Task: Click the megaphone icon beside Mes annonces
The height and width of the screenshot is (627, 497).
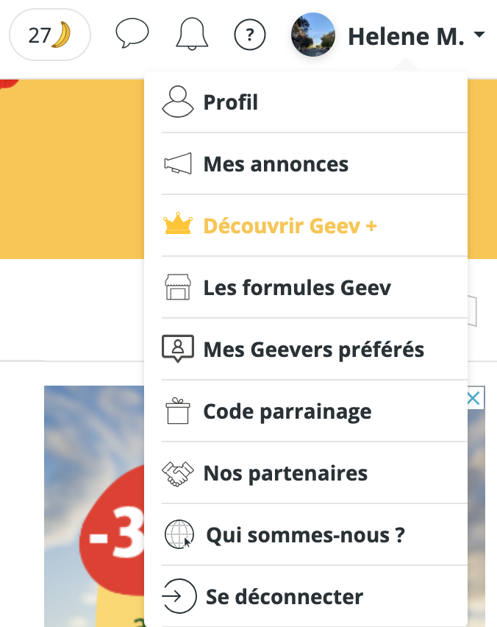Action: coord(176,163)
